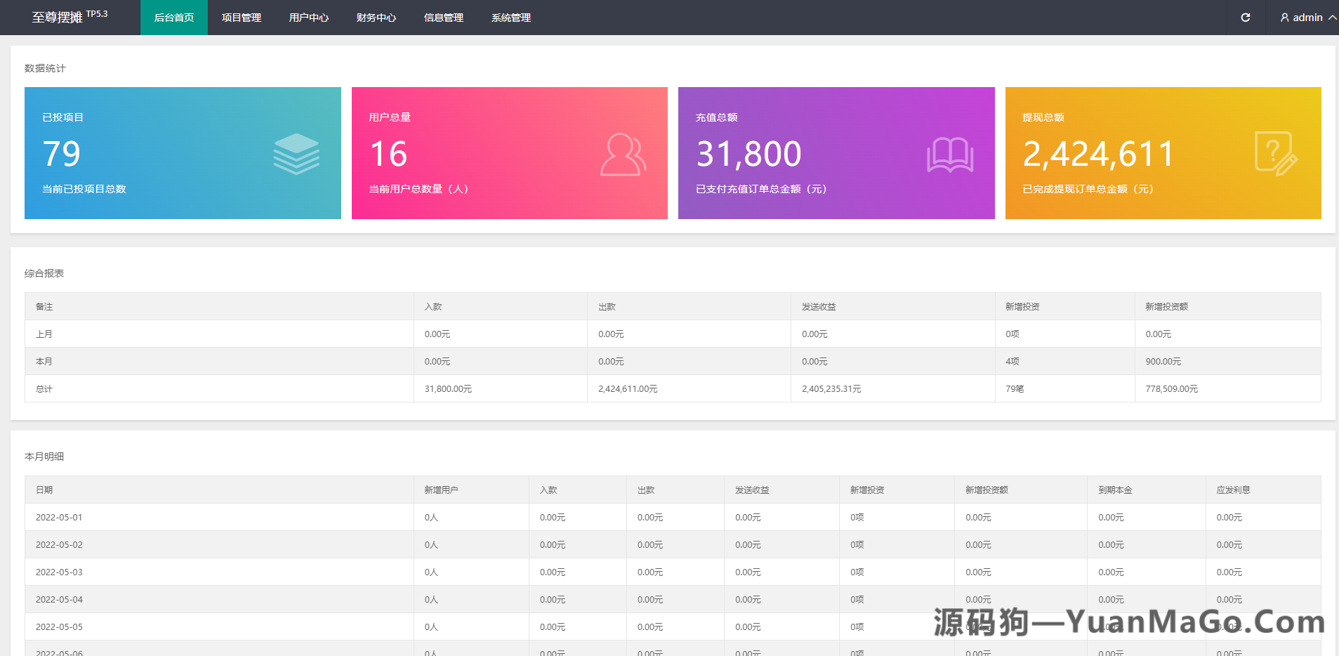1339x656 pixels.
Task: Click the layers icon on 已投项目 card
Action: pyautogui.click(x=296, y=153)
